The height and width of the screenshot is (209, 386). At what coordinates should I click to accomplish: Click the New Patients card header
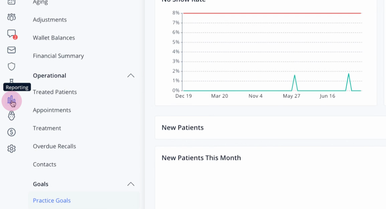click(x=183, y=128)
